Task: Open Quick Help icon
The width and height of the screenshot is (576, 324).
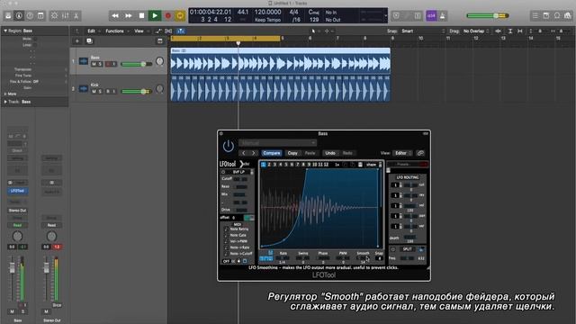Action: coord(30,16)
